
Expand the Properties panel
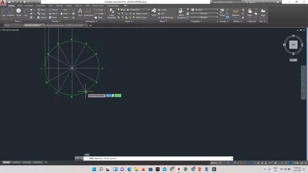coord(196,21)
